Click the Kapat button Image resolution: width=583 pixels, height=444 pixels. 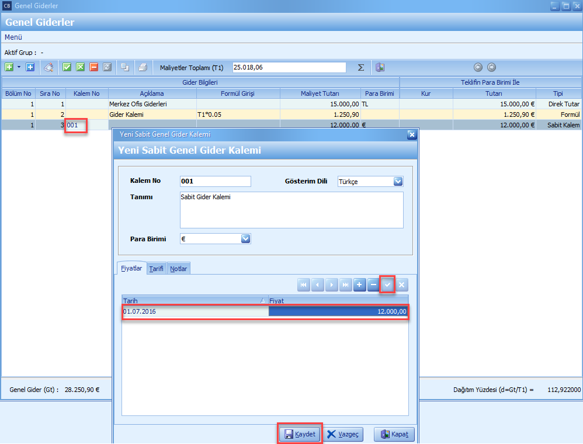click(394, 434)
